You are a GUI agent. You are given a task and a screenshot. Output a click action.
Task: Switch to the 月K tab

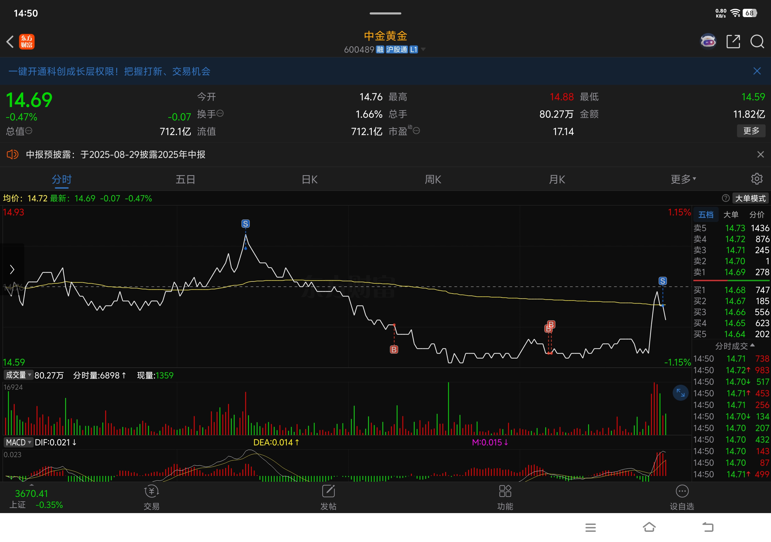[557, 179]
